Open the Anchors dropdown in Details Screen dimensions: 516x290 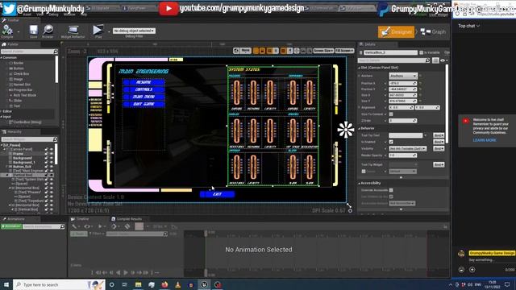403,76
